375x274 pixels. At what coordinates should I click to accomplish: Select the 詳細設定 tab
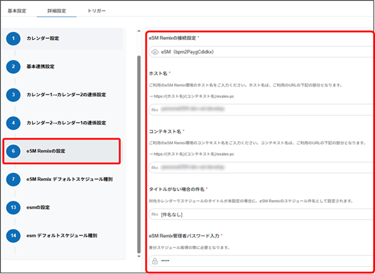point(57,11)
